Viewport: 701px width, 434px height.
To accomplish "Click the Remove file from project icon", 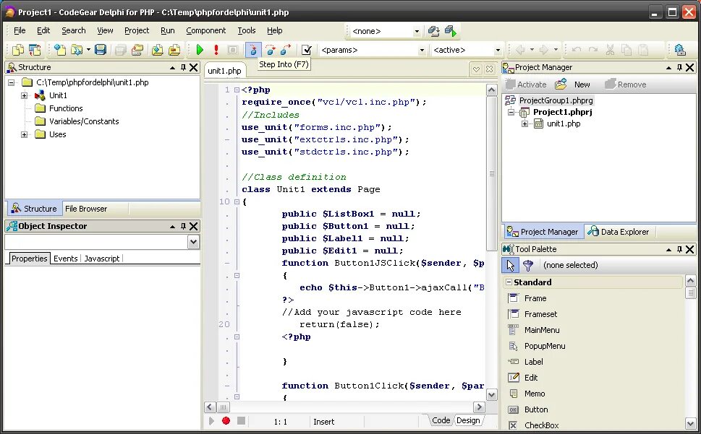I will tap(174, 50).
